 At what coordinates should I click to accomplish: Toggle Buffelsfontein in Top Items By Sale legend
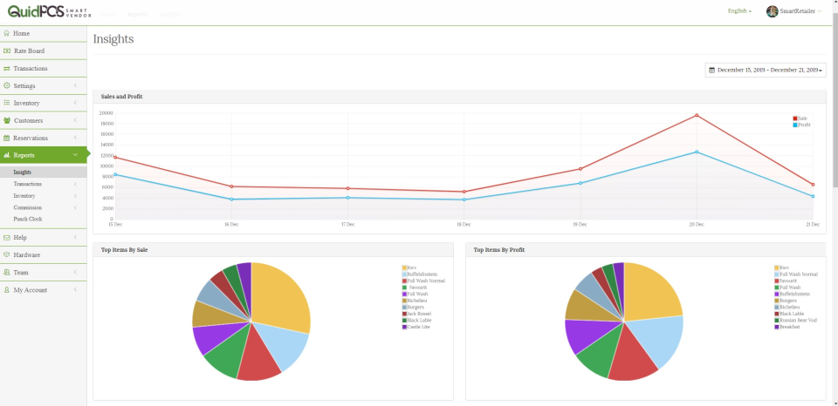[x=420, y=274]
